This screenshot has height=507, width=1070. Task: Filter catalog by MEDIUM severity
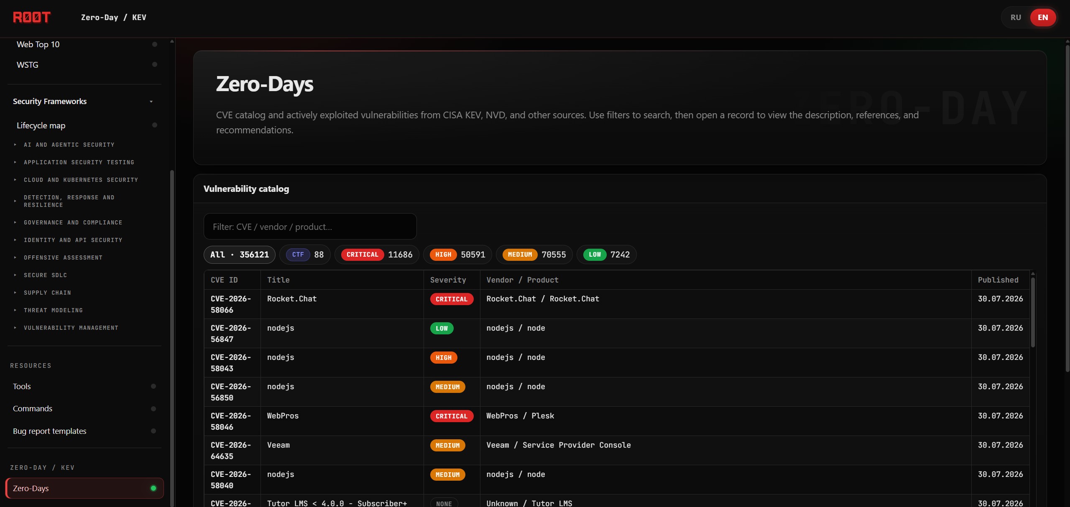(x=534, y=255)
